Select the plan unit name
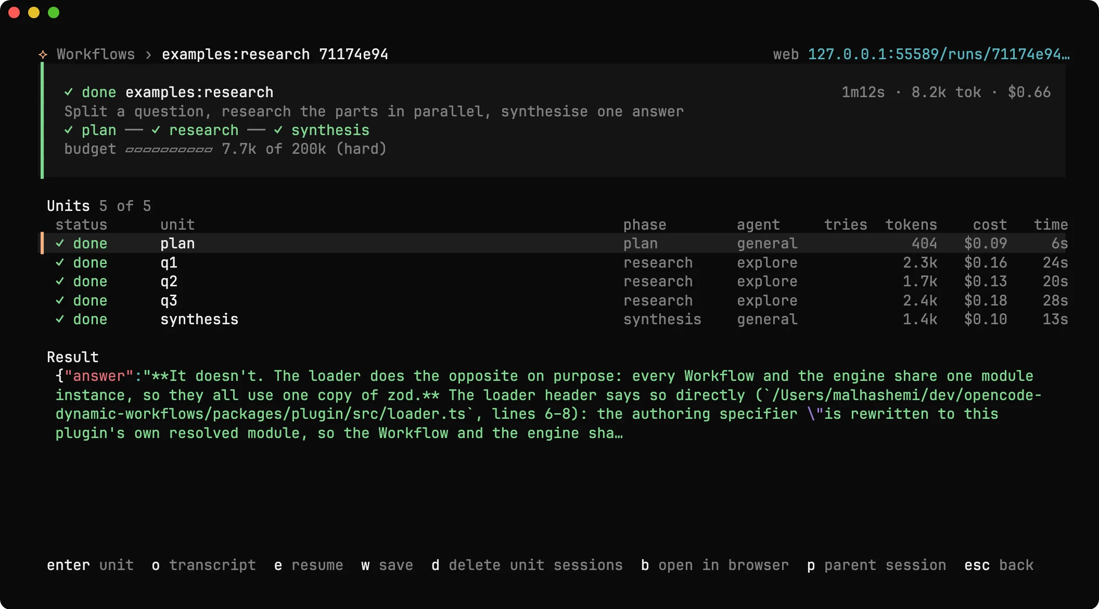Viewport: 1099px width, 609px height. pos(177,243)
